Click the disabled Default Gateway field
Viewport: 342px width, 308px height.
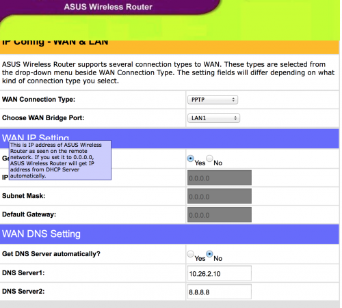point(220,214)
